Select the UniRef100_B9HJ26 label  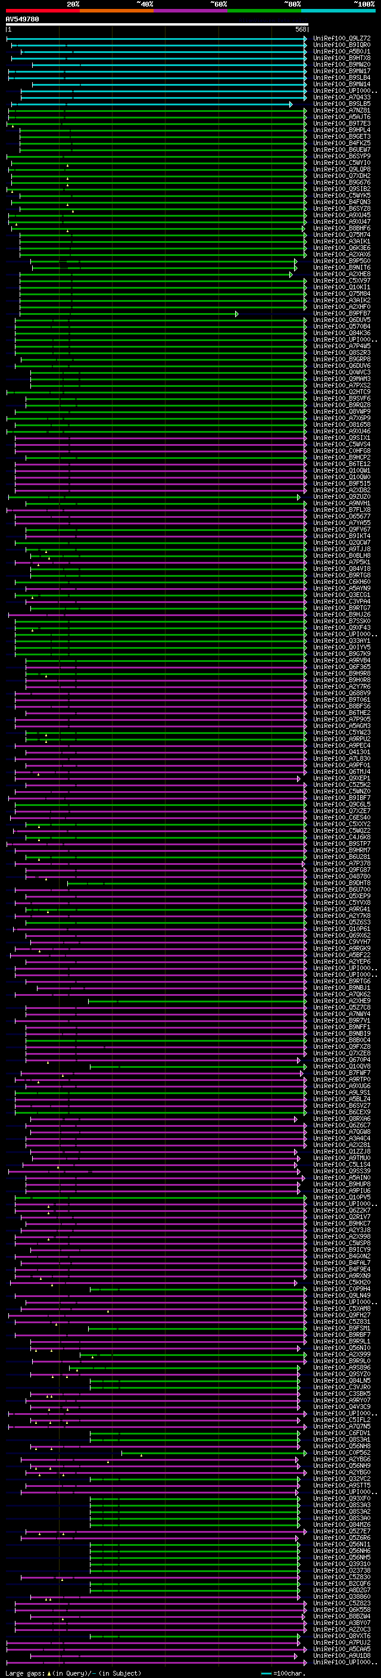pyautogui.click(x=342, y=614)
